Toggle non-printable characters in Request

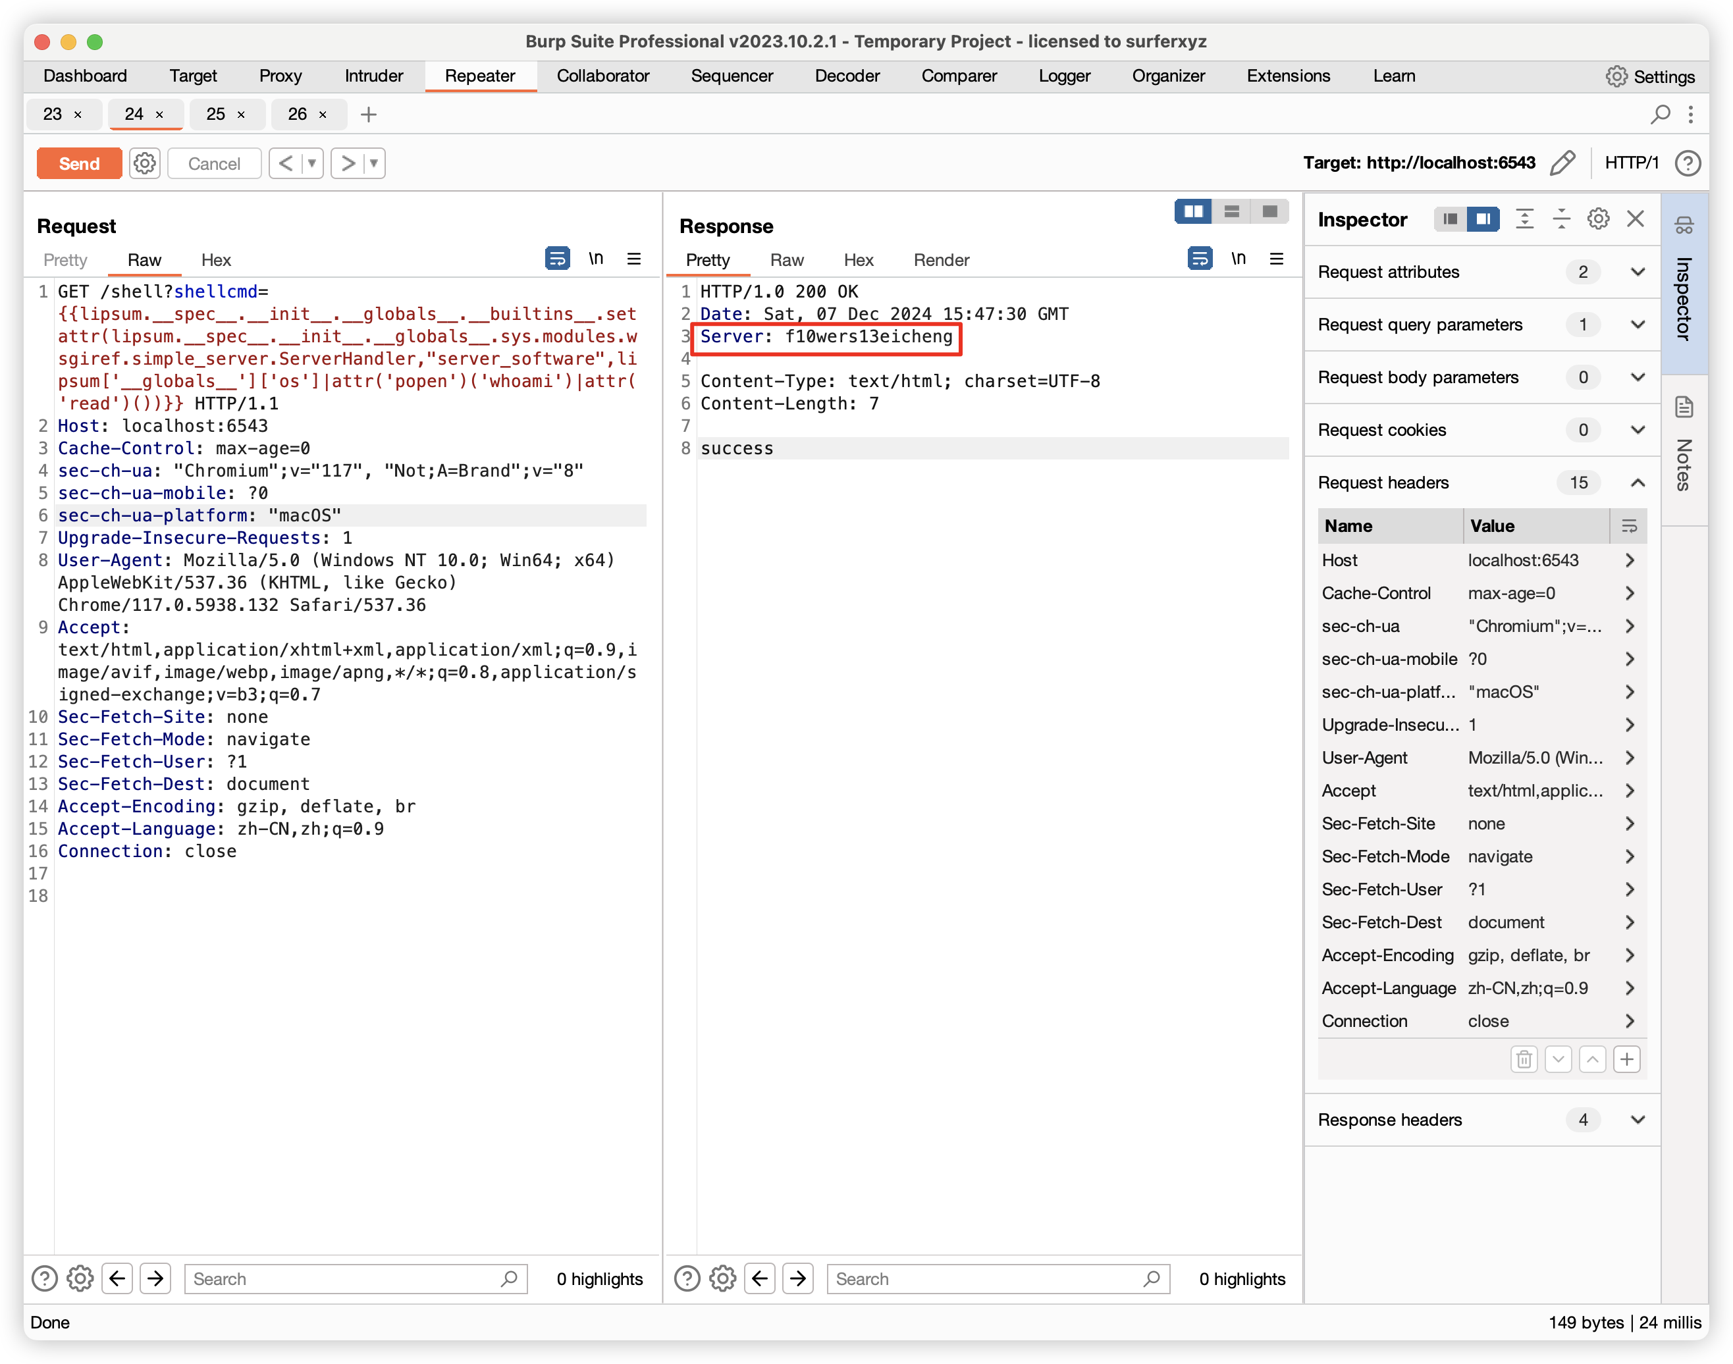(596, 259)
